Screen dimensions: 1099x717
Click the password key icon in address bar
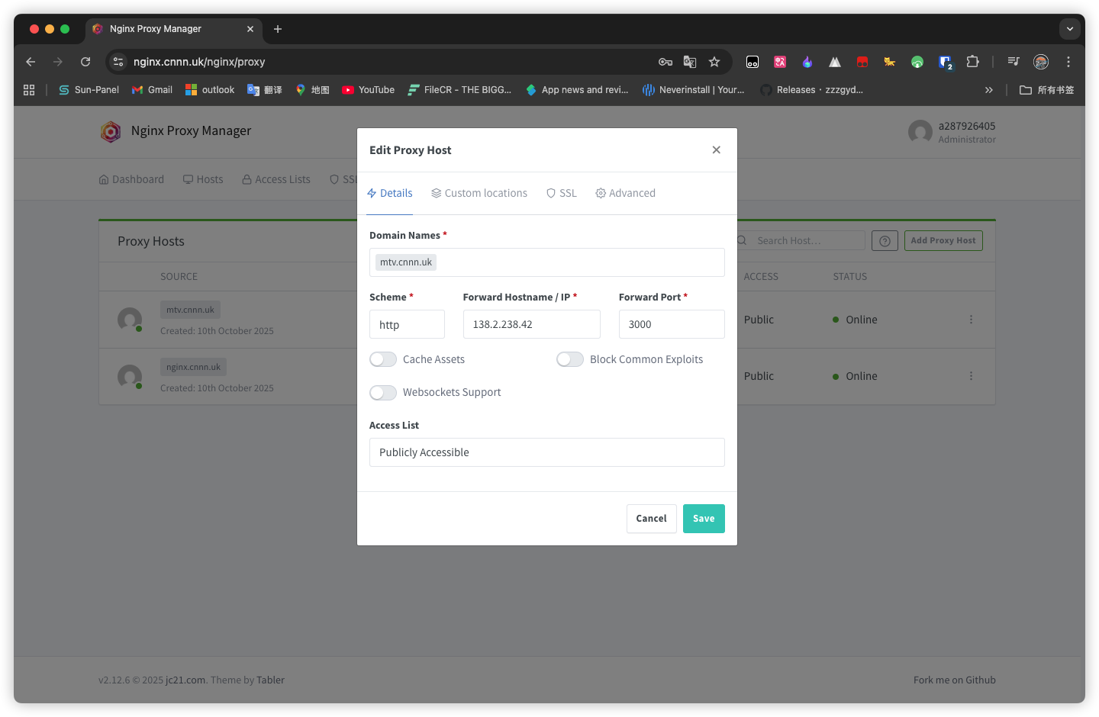tap(666, 62)
